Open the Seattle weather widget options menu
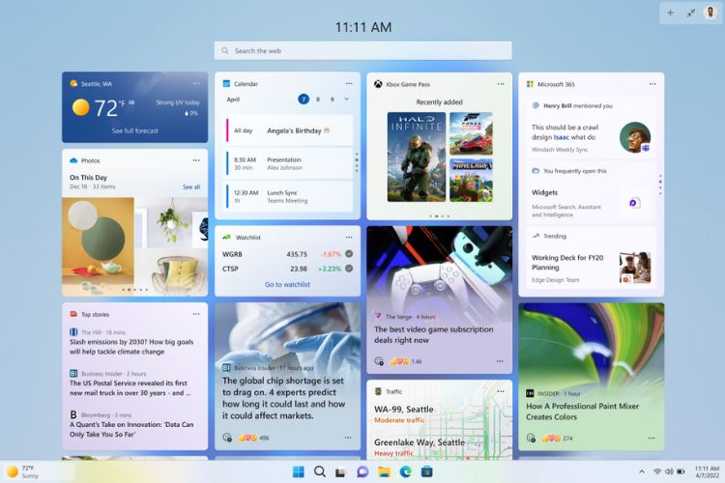 pos(196,84)
